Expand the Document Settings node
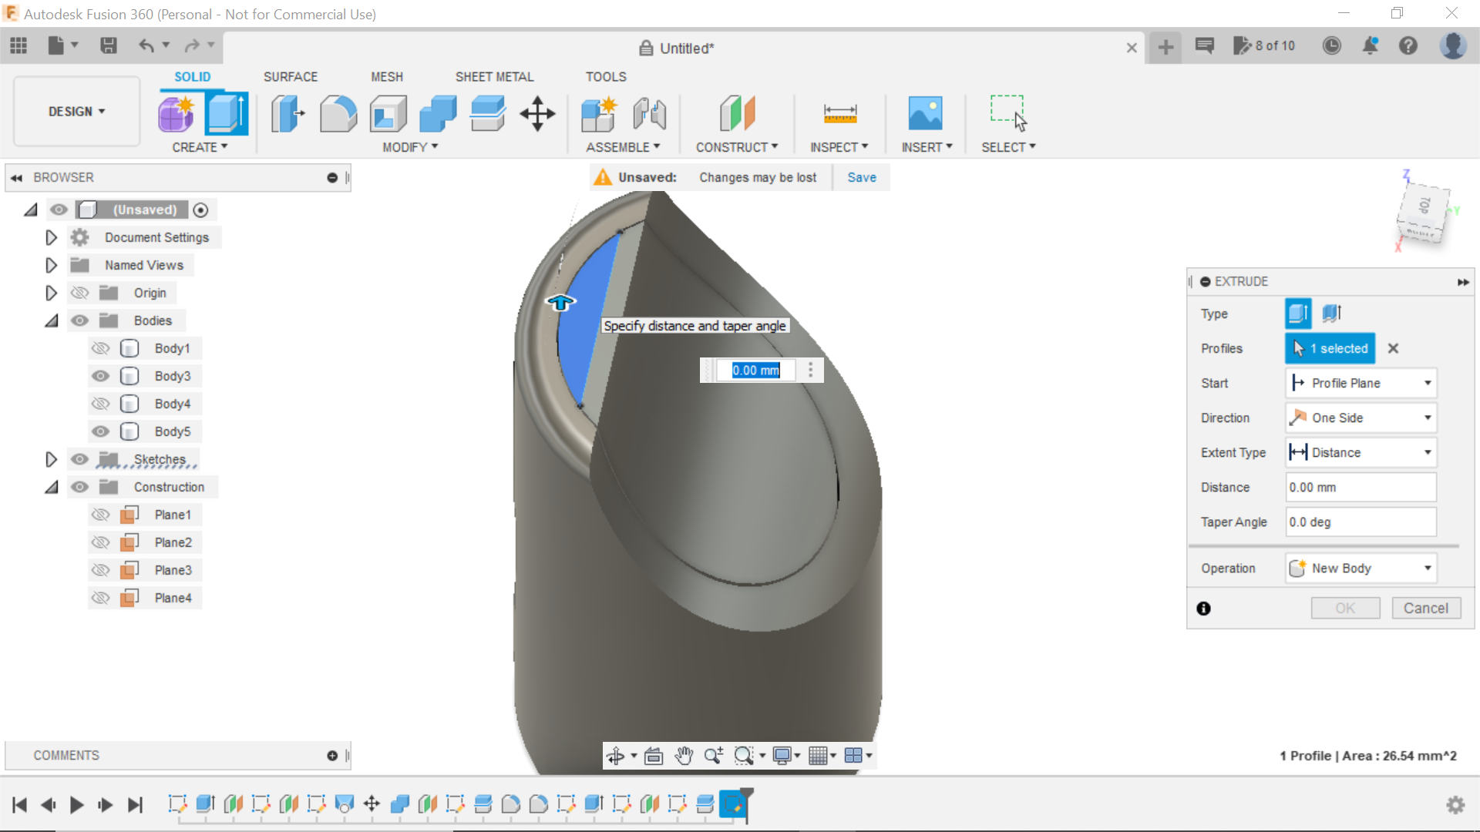The width and height of the screenshot is (1480, 832). click(51, 237)
